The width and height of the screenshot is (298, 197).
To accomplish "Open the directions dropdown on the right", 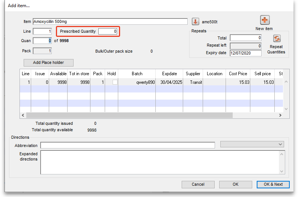I will (252, 144).
